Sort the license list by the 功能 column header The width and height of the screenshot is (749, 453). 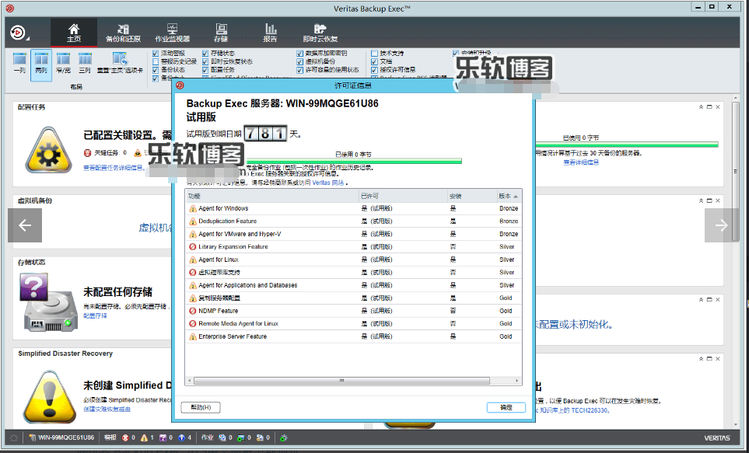(271, 196)
